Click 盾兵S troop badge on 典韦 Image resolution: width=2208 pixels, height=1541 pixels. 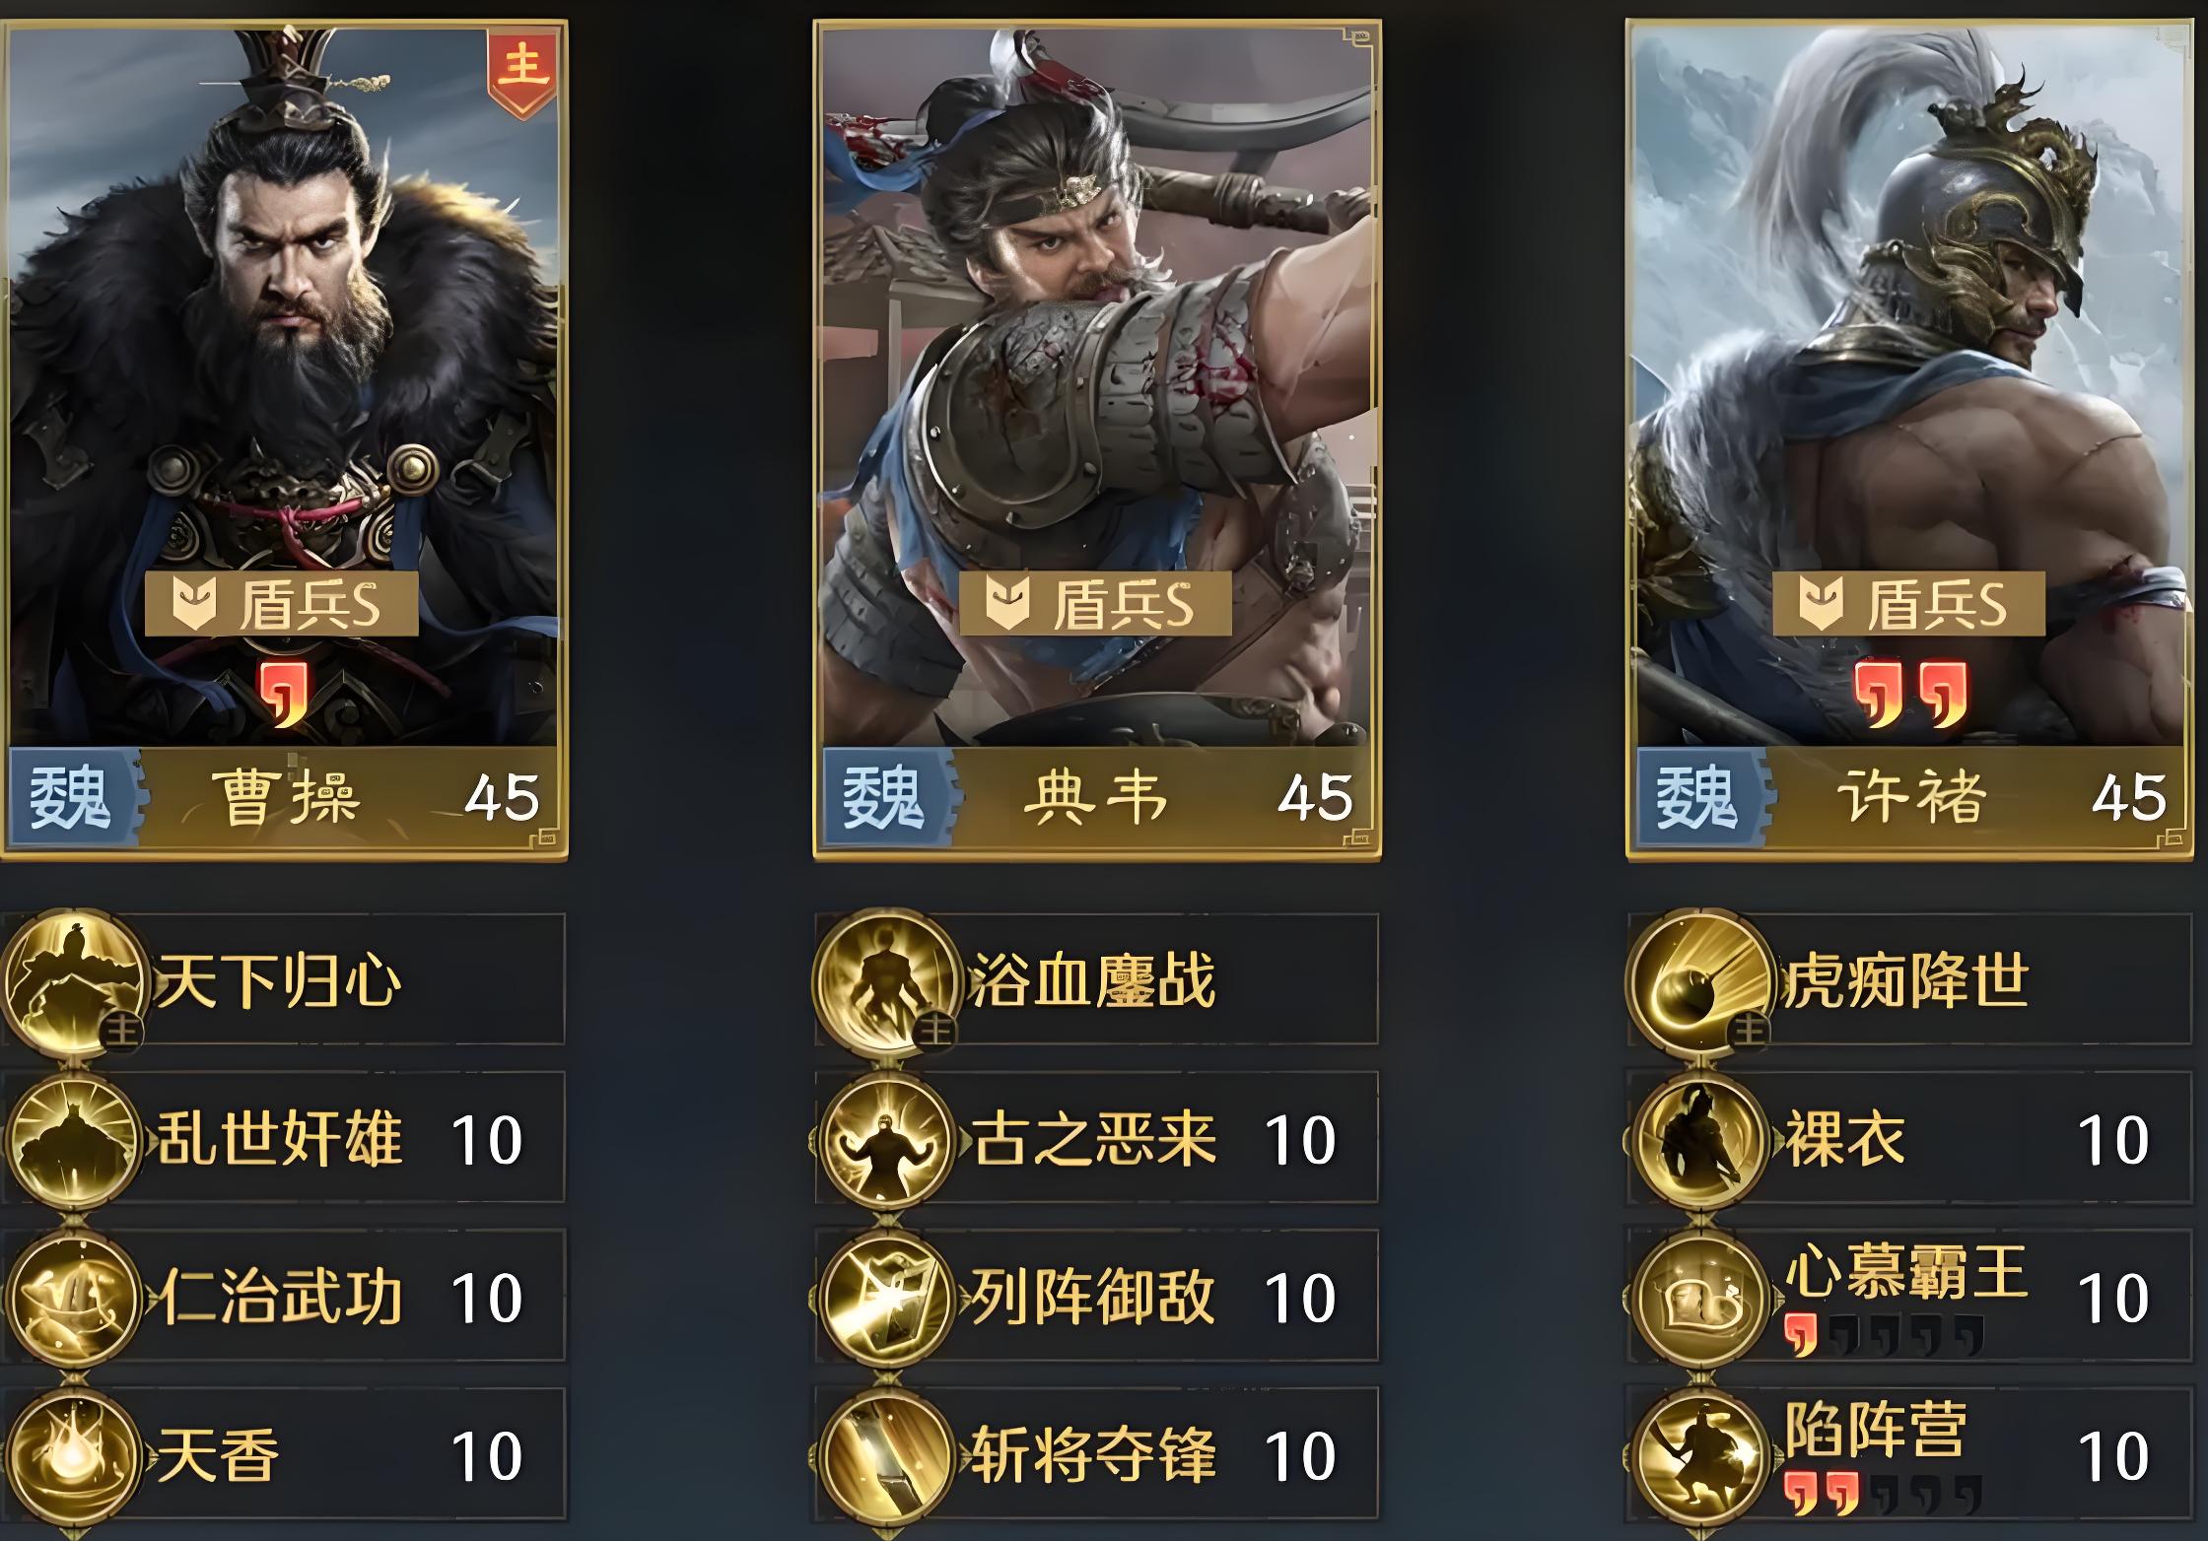(1096, 603)
